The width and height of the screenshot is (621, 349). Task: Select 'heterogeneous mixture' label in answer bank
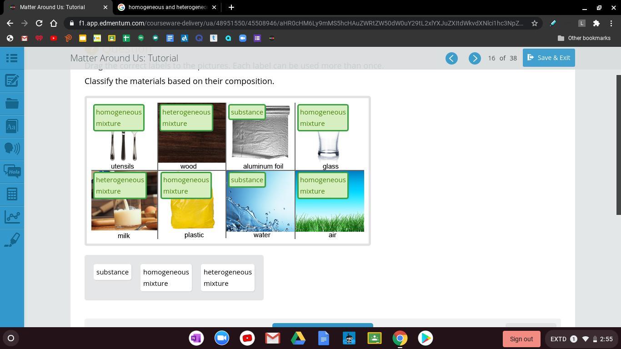click(x=228, y=278)
